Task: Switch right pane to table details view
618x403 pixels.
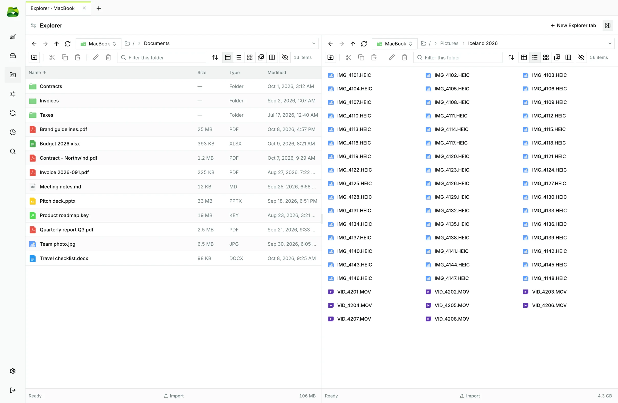Action: [524, 57]
